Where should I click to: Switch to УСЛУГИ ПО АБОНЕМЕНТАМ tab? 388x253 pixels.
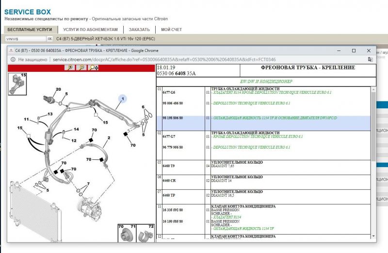(92, 30)
